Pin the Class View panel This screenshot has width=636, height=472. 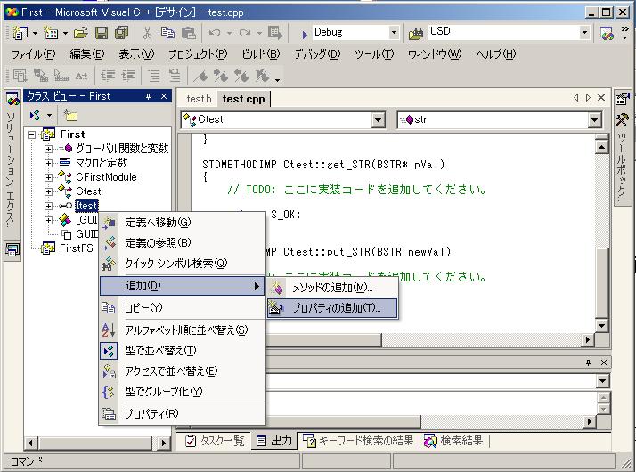click(149, 96)
